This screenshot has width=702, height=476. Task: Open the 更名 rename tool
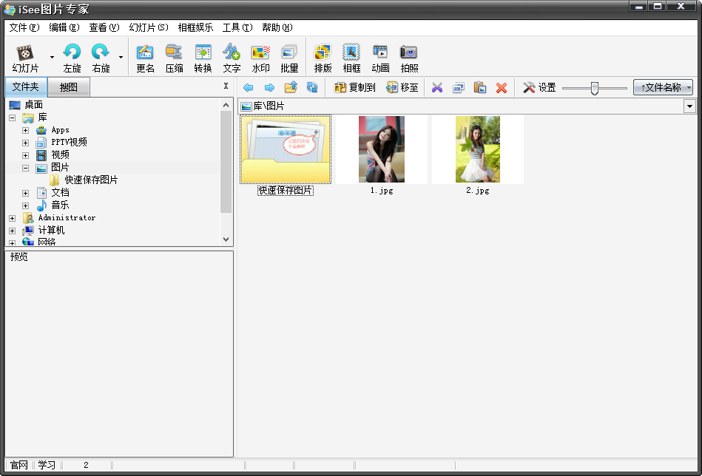145,58
